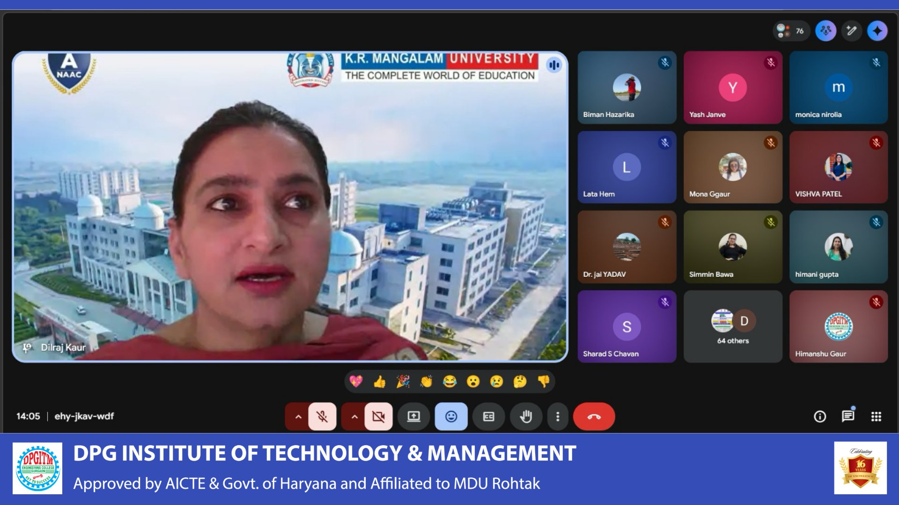This screenshot has width=899, height=505.
Task: Unmute the microphone
Action: (322, 416)
